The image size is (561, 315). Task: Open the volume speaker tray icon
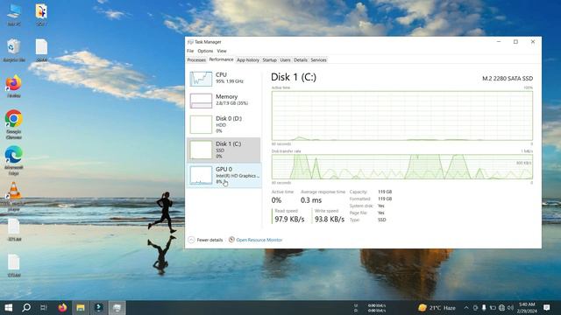coord(510,307)
